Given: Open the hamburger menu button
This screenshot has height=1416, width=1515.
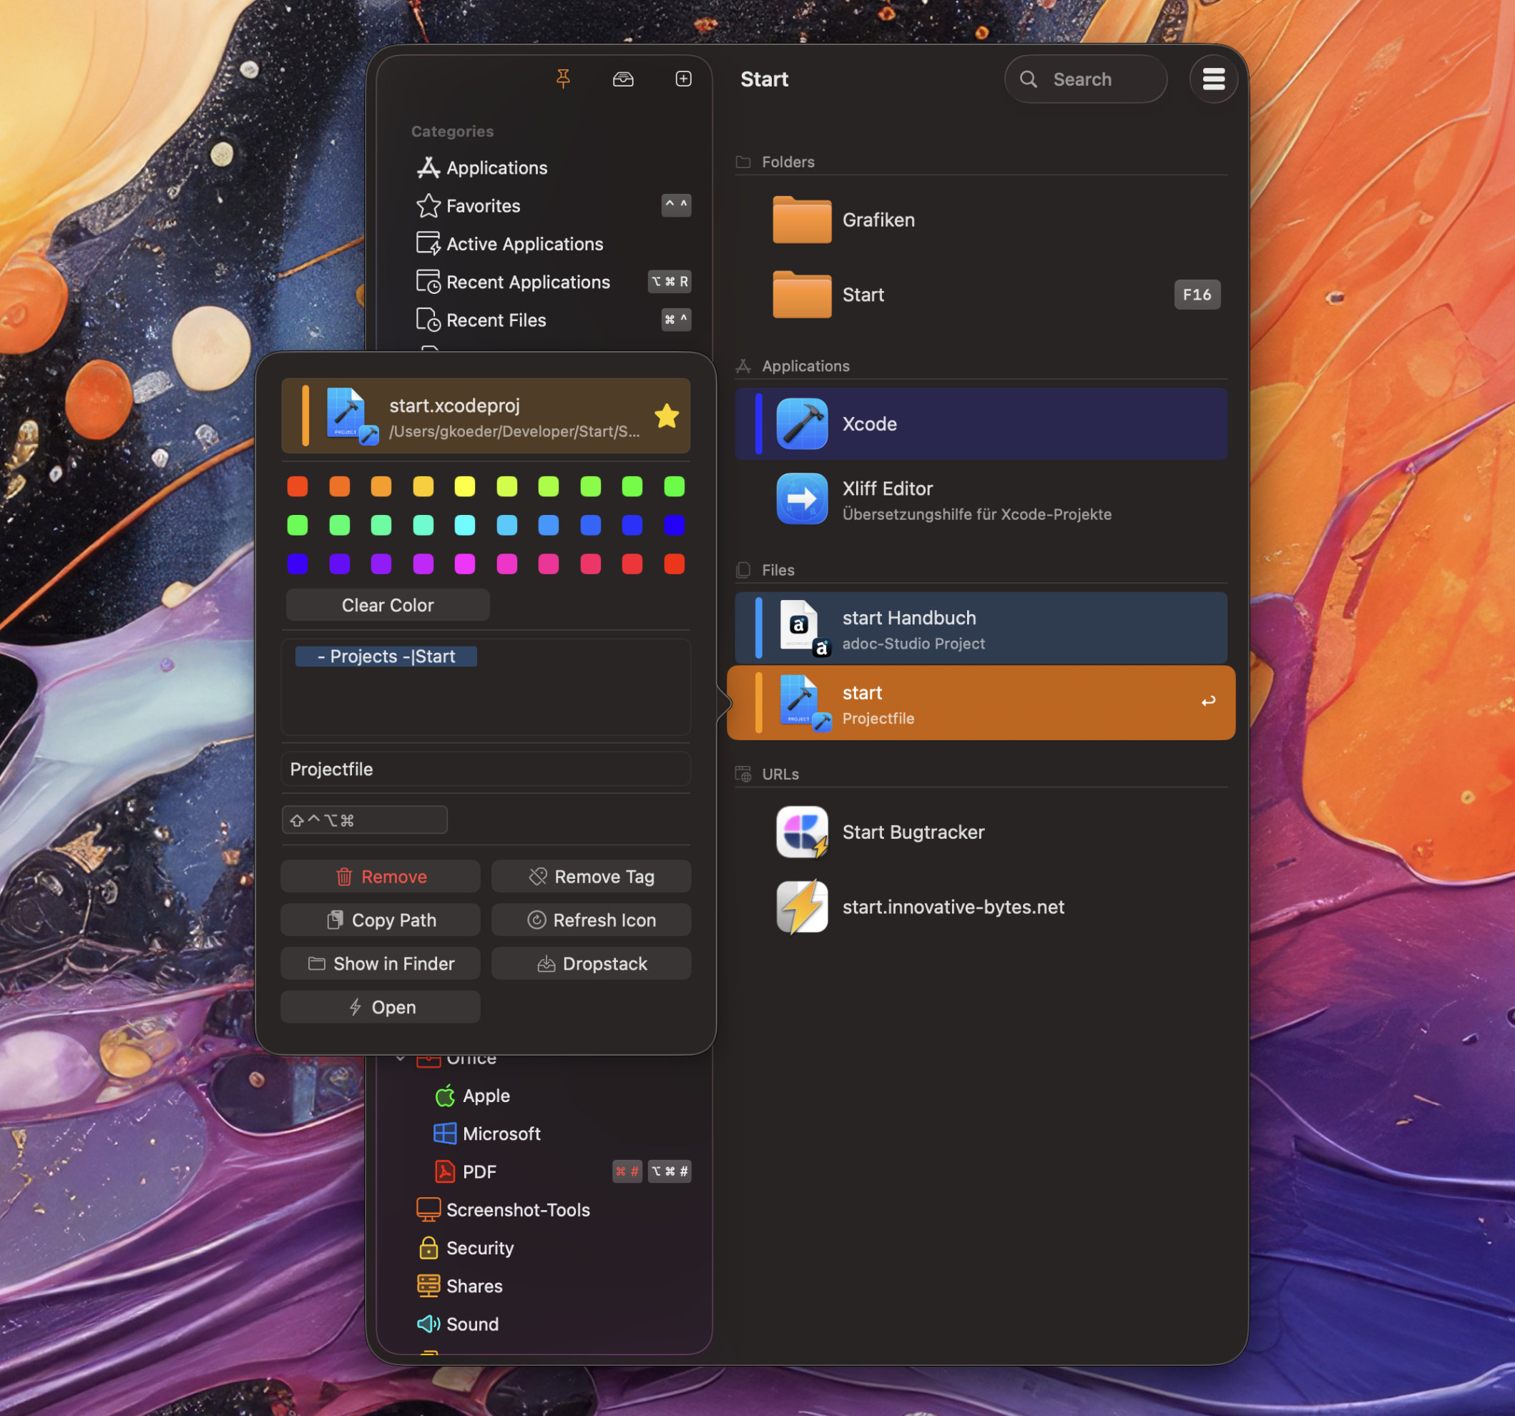Looking at the screenshot, I should click(1212, 79).
